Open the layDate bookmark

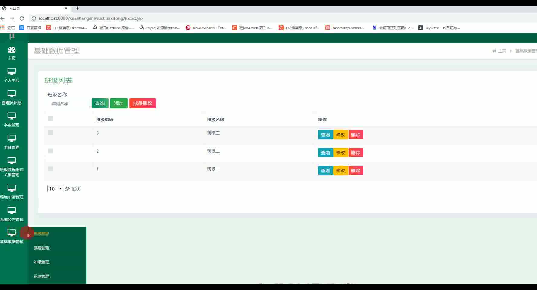point(439,28)
